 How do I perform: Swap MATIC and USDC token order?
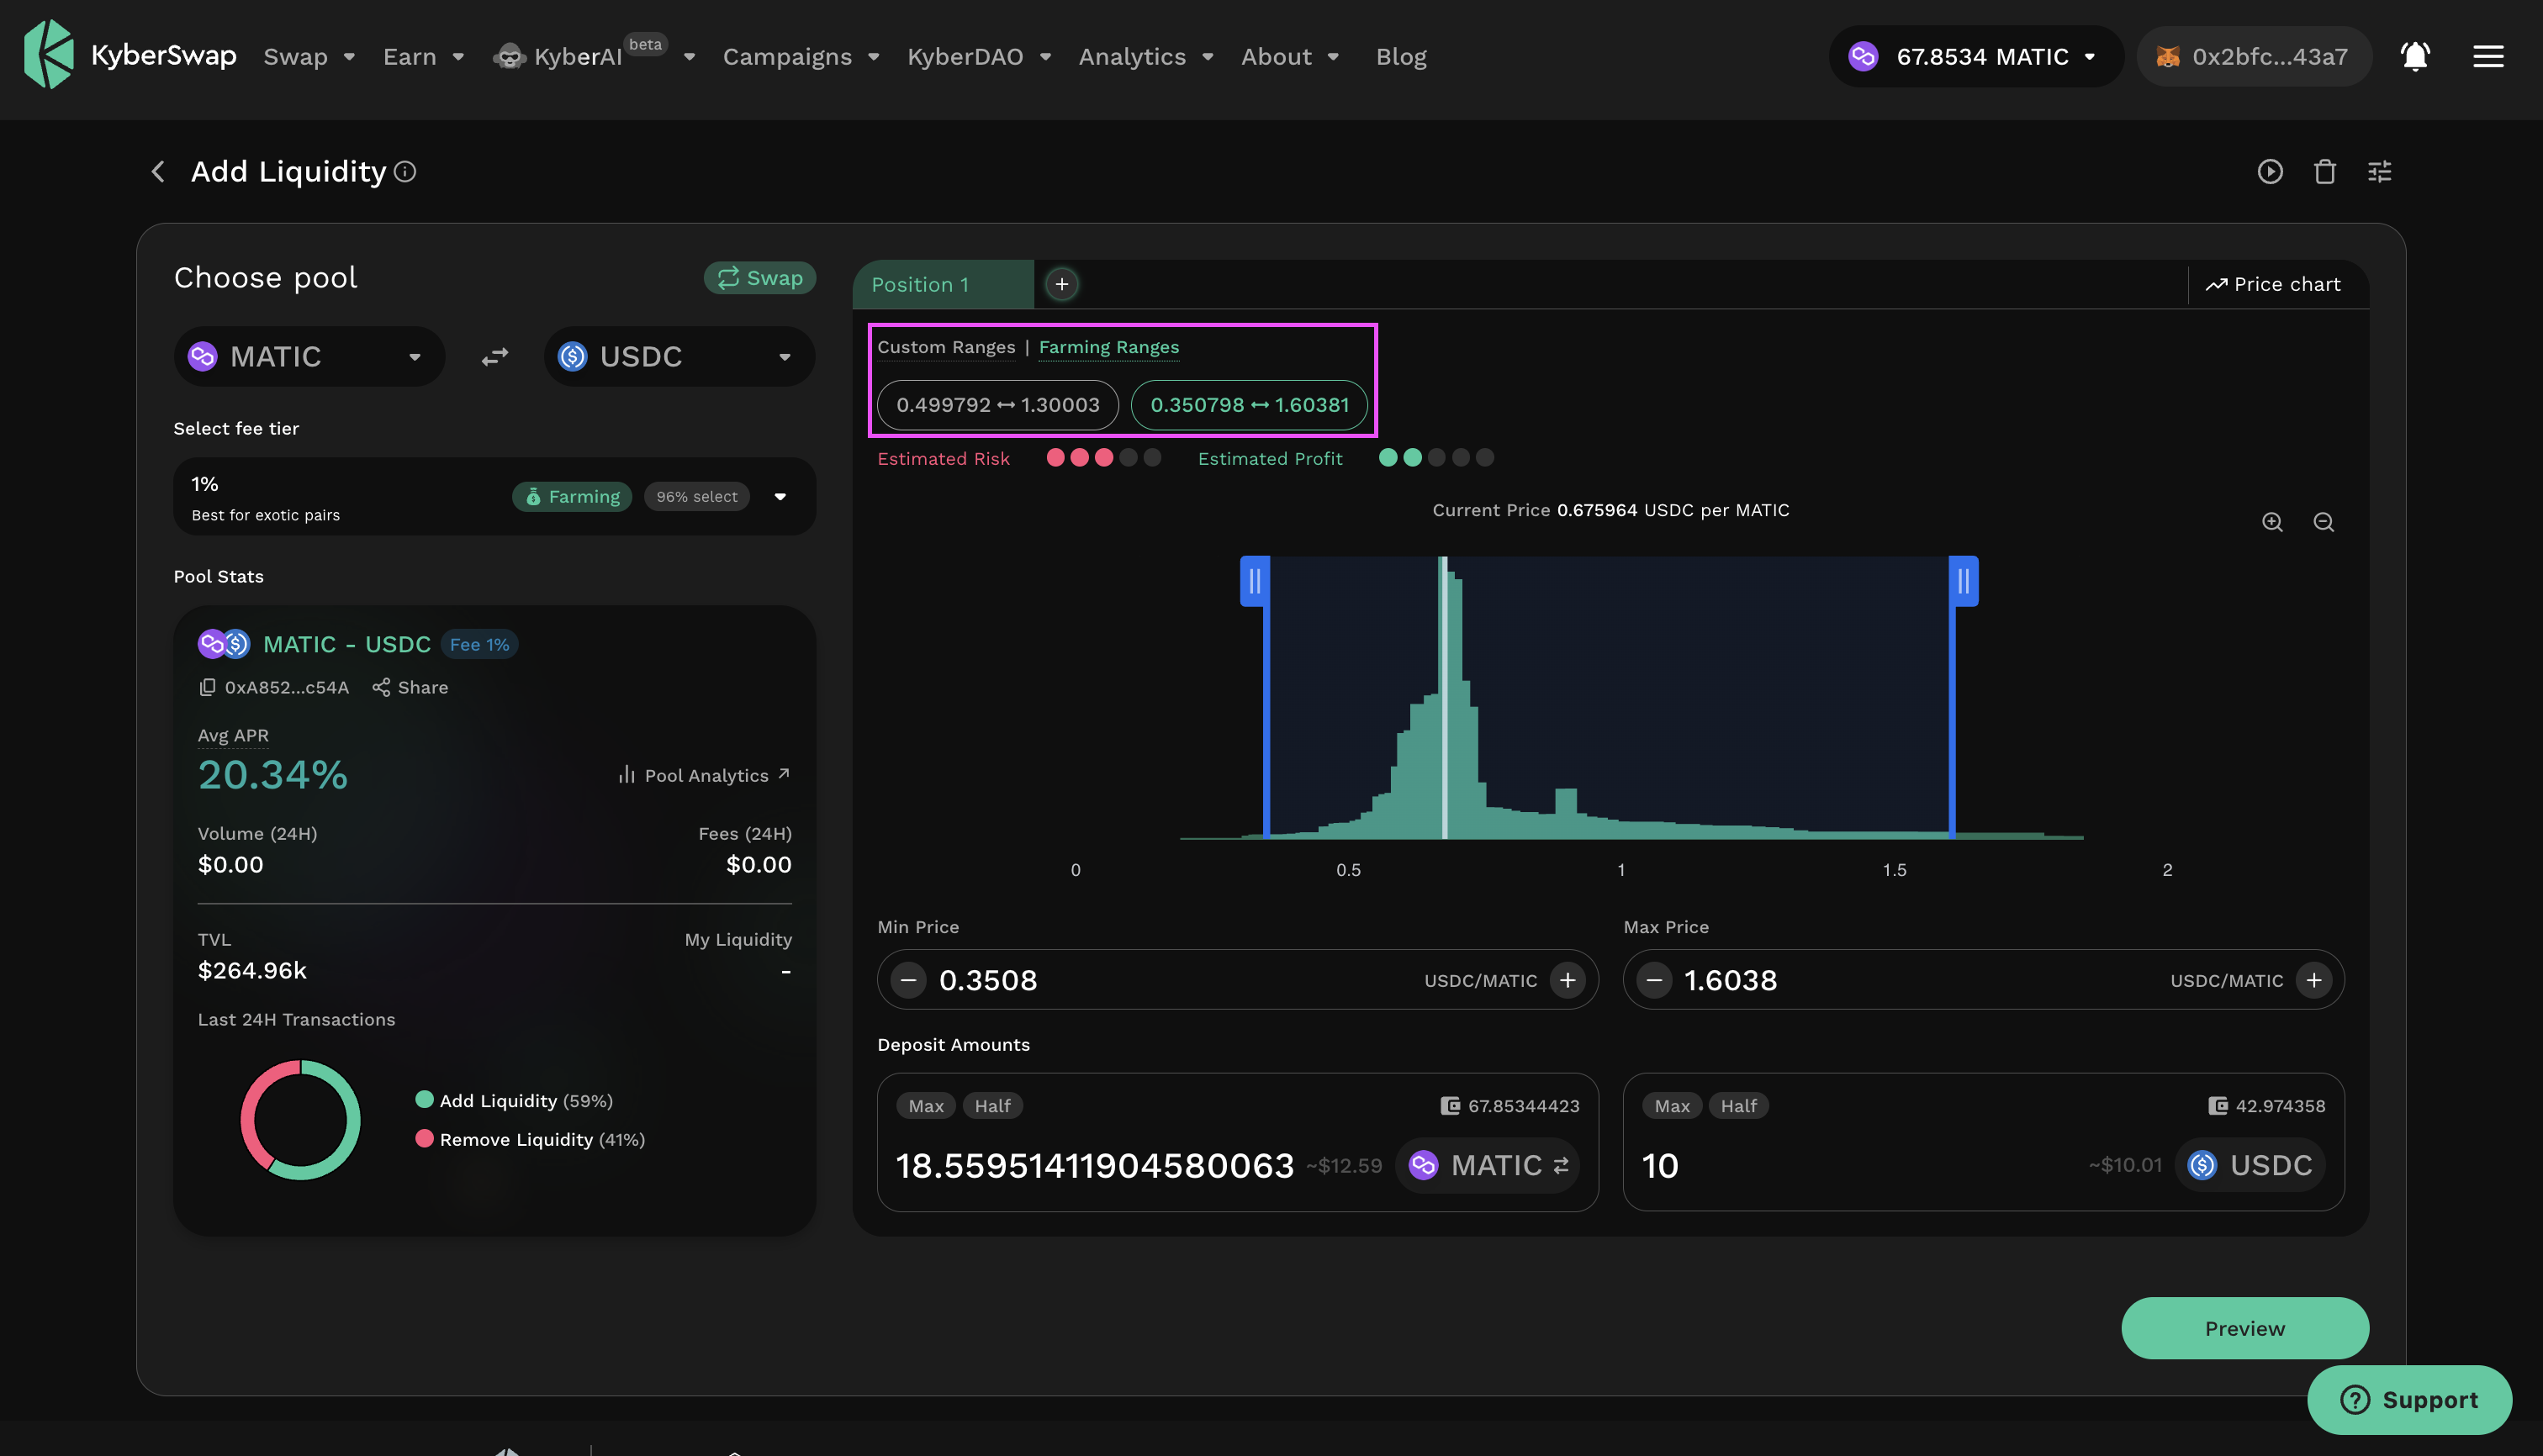click(x=495, y=357)
